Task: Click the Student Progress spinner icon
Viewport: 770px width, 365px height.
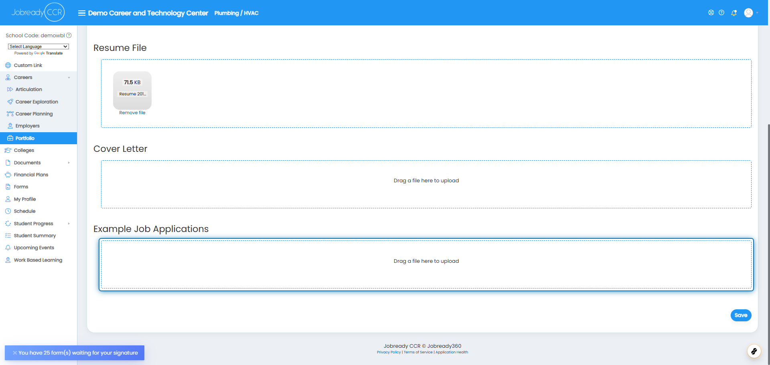Action: pos(8,224)
